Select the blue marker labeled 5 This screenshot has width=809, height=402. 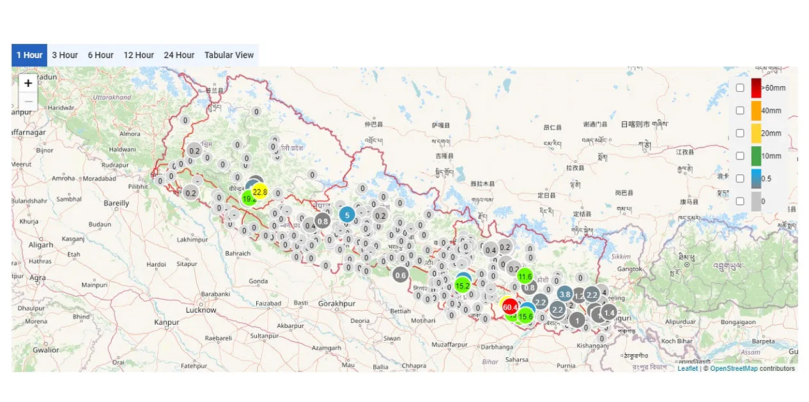coord(347,215)
